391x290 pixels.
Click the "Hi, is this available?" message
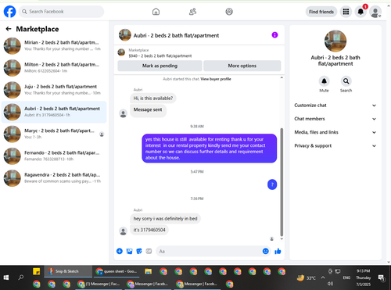click(x=153, y=98)
